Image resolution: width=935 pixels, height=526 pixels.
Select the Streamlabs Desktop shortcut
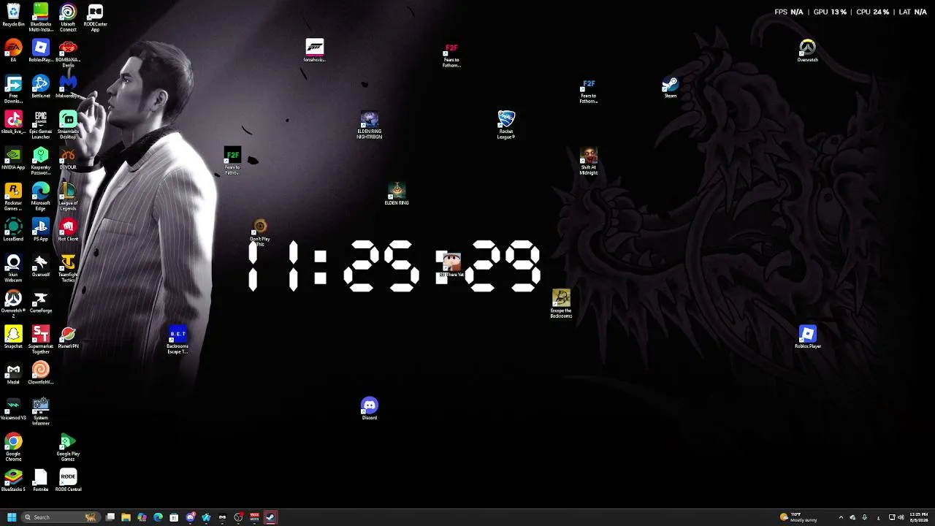68,125
